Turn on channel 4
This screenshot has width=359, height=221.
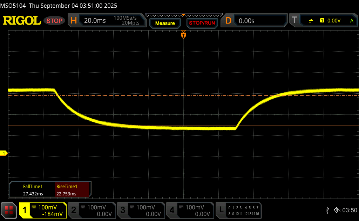click(189, 210)
